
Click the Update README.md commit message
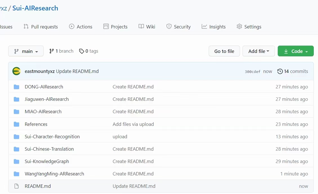pos(77,71)
